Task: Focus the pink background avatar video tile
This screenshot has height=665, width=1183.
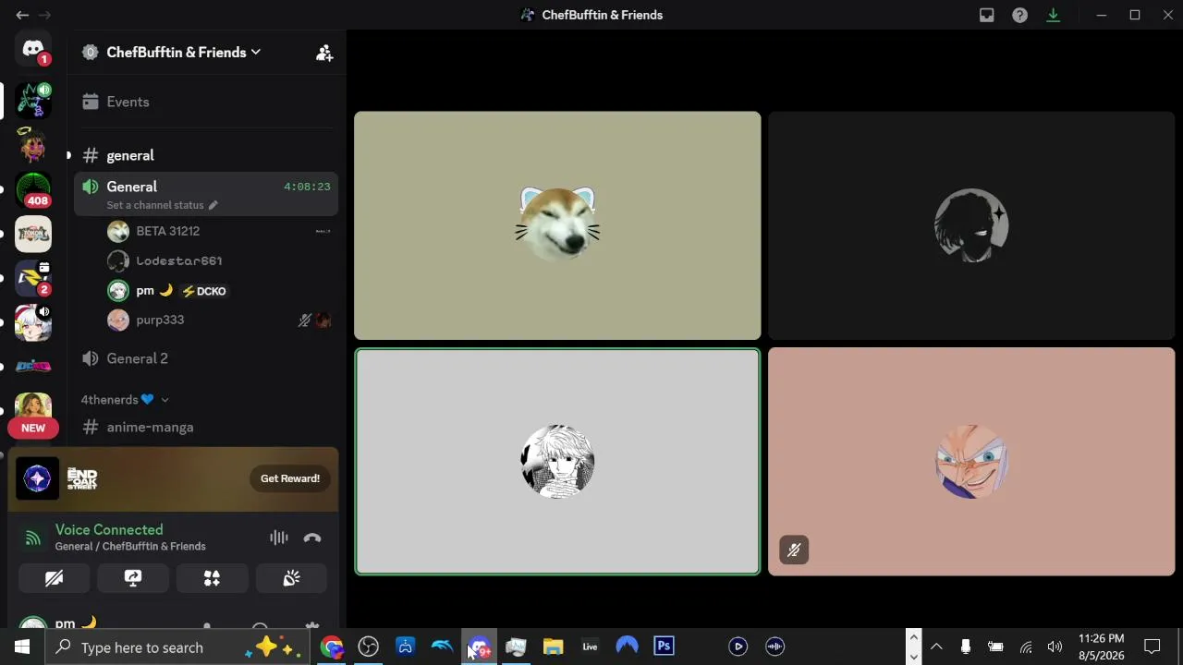Action: click(x=971, y=462)
